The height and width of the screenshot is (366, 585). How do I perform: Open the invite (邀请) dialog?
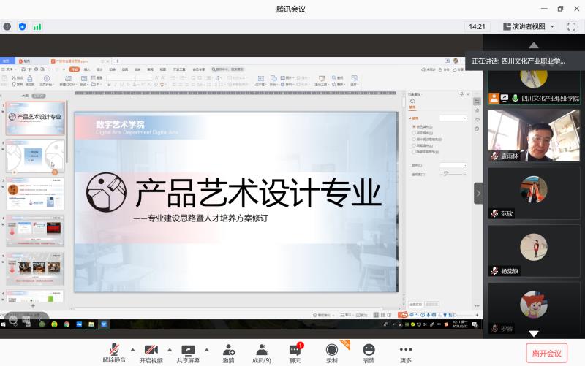[x=229, y=353]
